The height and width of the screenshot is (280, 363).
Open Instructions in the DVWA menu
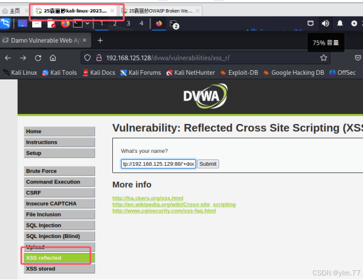click(60, 142)
